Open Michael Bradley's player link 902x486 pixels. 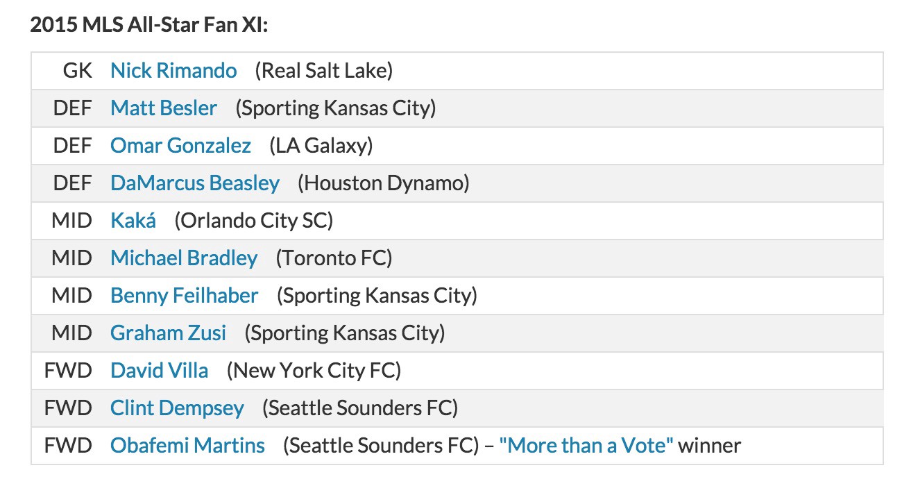click(184, 258)
